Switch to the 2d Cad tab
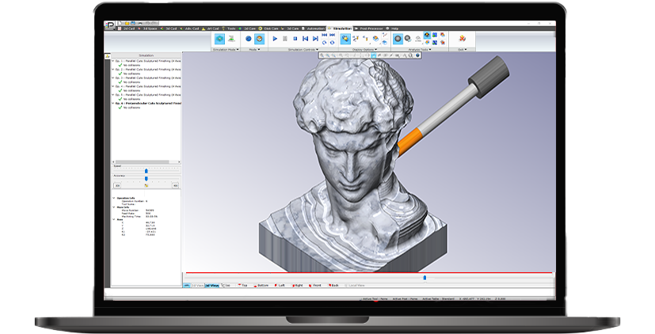Image resolution: width=655 pixels, height=334 pixels. (x=127, y=28)
